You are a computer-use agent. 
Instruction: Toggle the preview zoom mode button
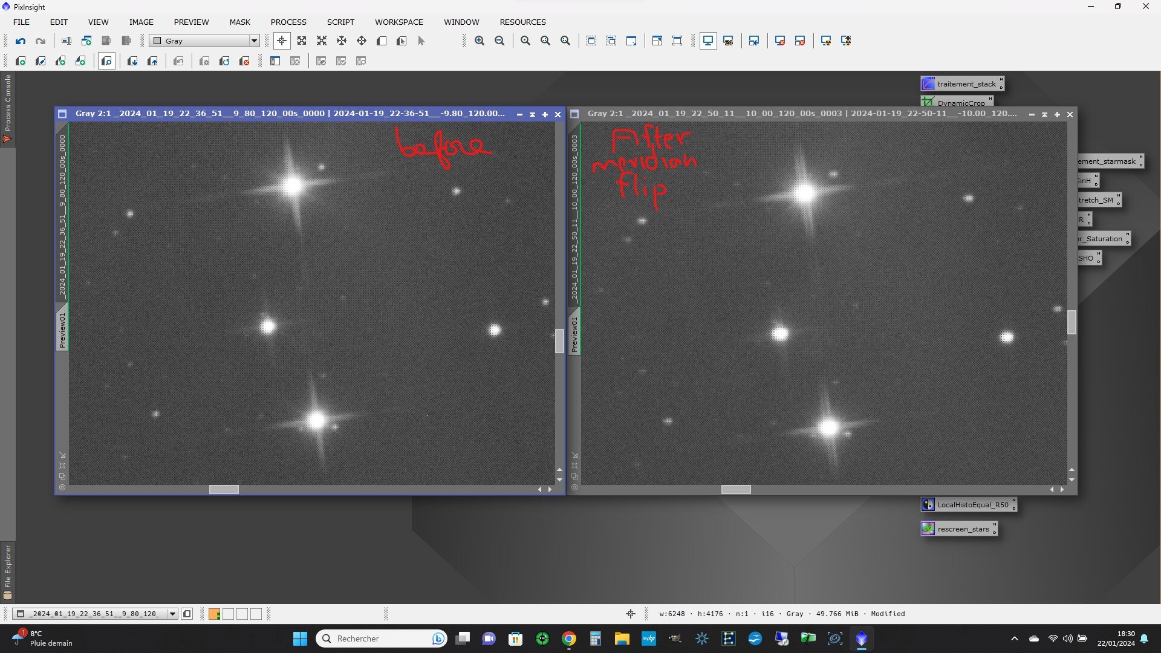pyautogui.click(x=106, y=61)
